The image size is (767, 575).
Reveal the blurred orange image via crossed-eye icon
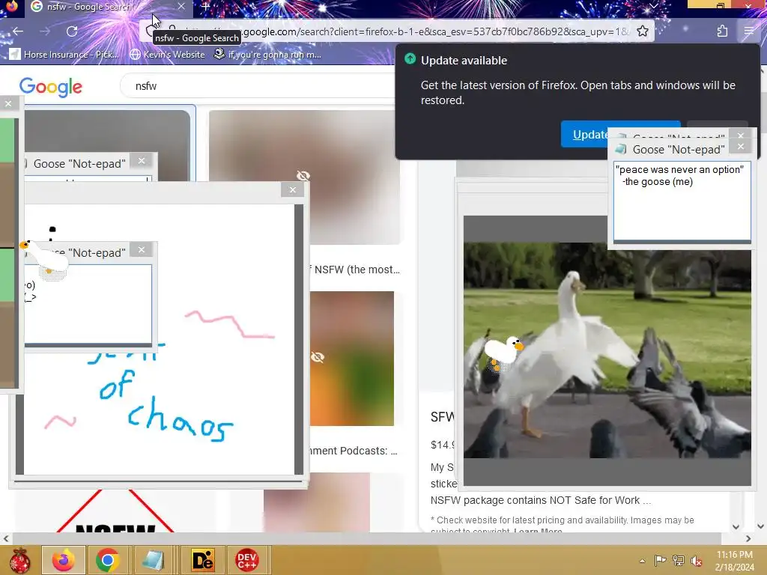point(318,357)
